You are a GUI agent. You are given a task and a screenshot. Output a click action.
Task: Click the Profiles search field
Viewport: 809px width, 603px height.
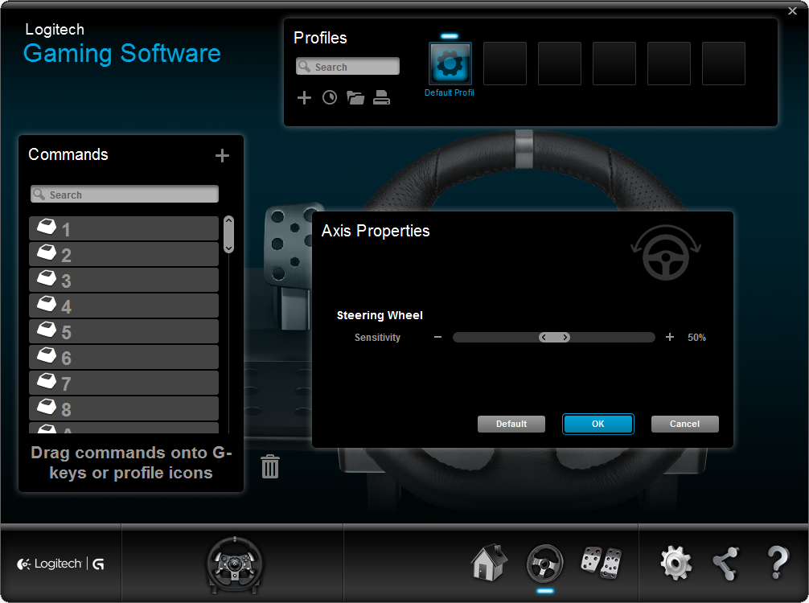click(x=347, y=67)
